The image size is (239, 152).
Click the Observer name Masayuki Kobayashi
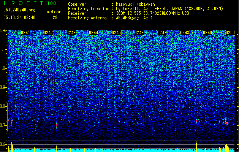coord(136,4)
